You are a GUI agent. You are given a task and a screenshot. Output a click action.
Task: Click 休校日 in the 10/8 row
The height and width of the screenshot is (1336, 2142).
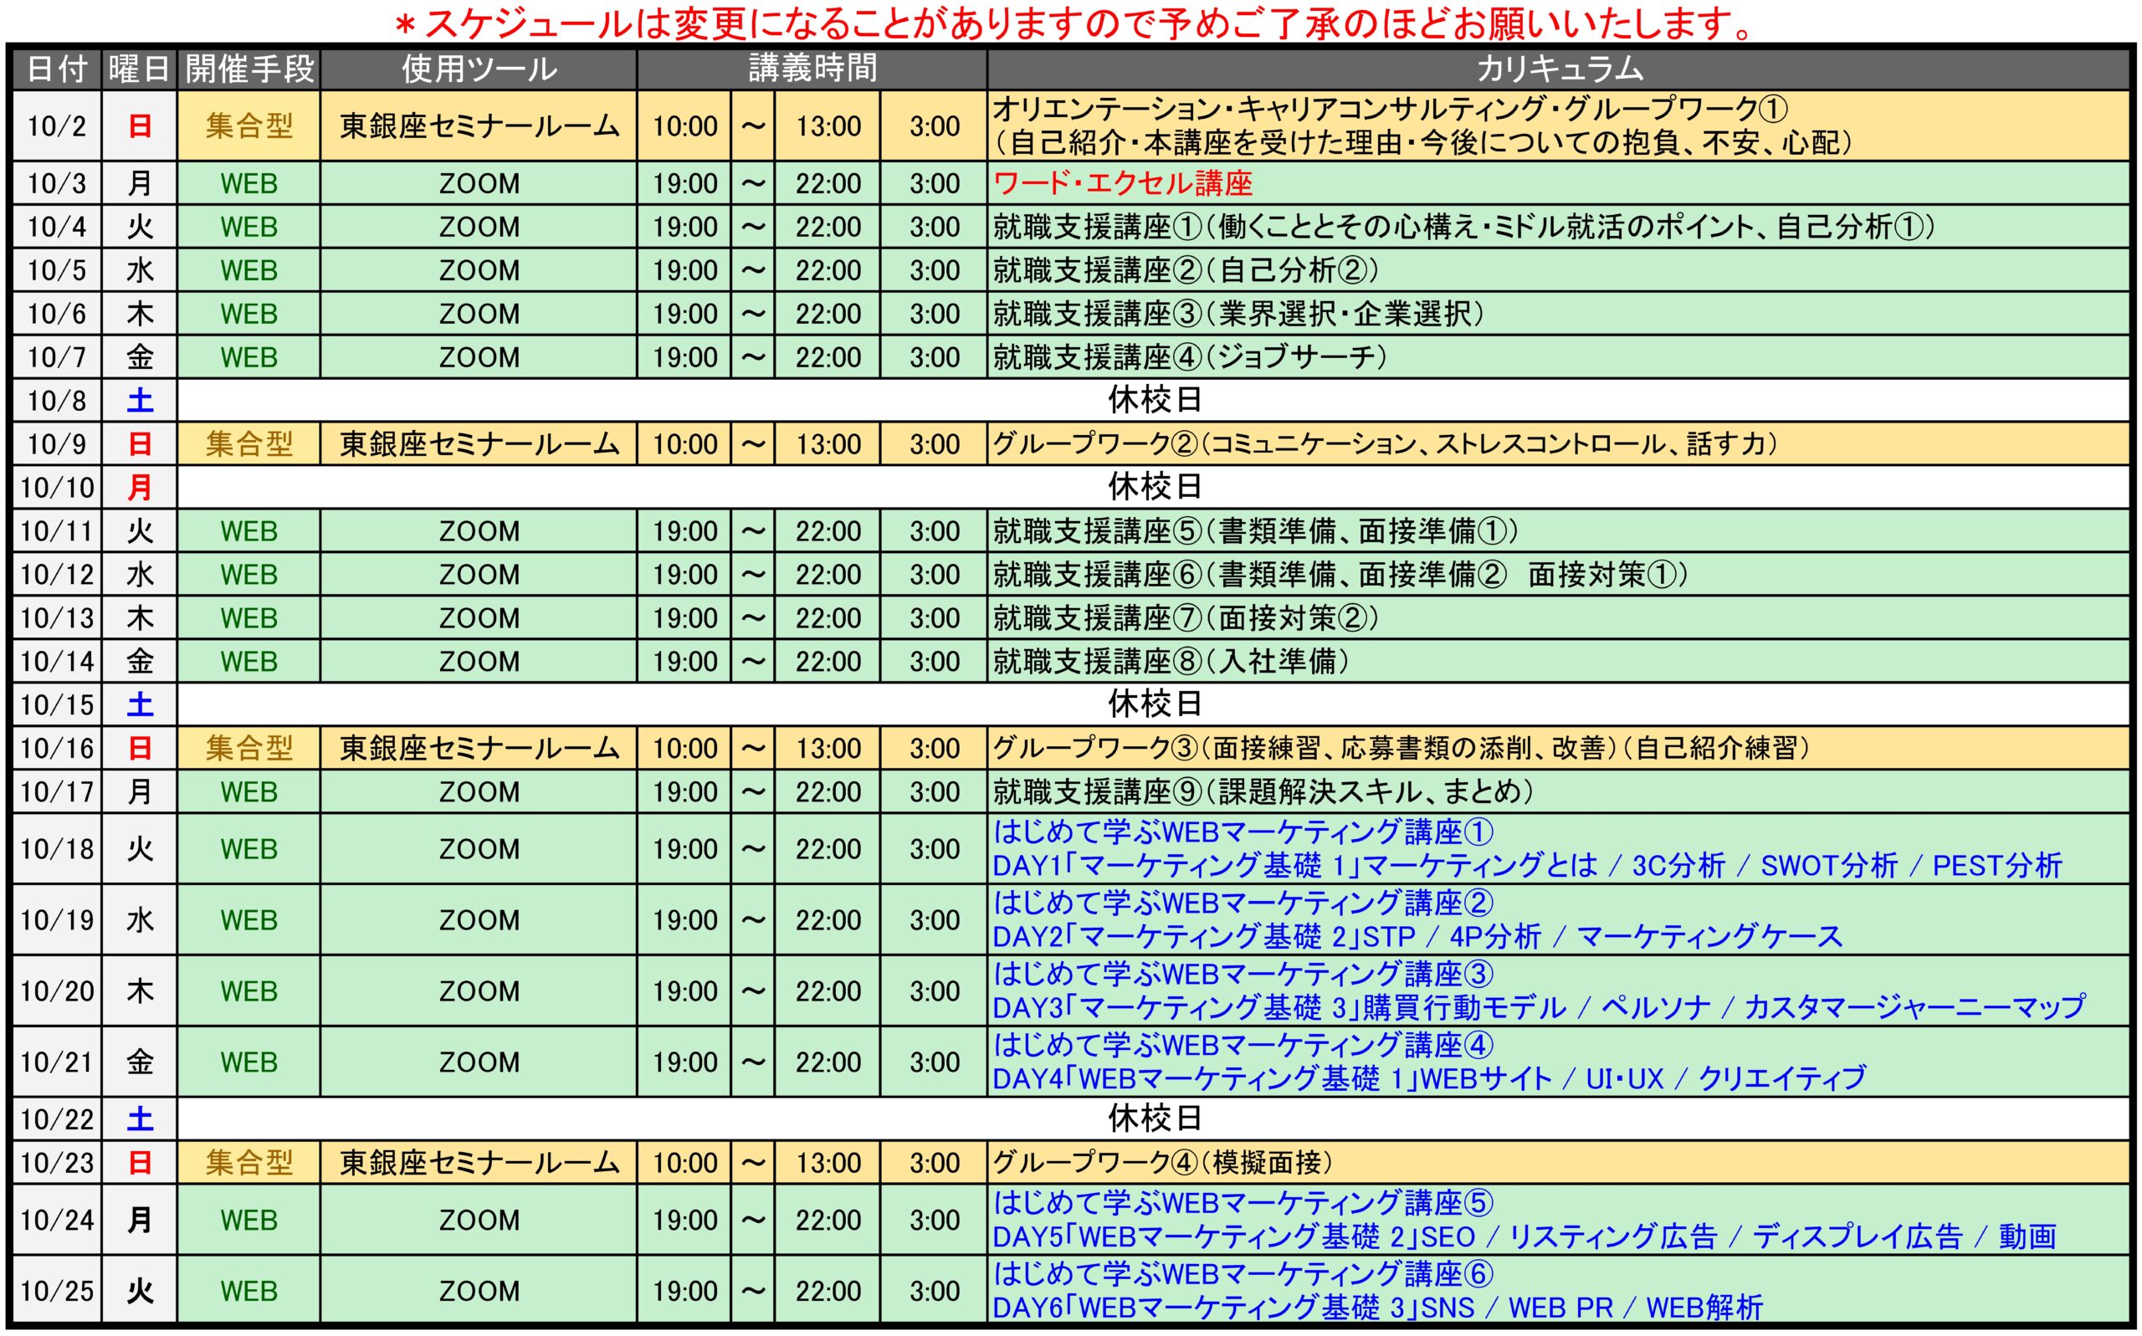pos(1154,400)
